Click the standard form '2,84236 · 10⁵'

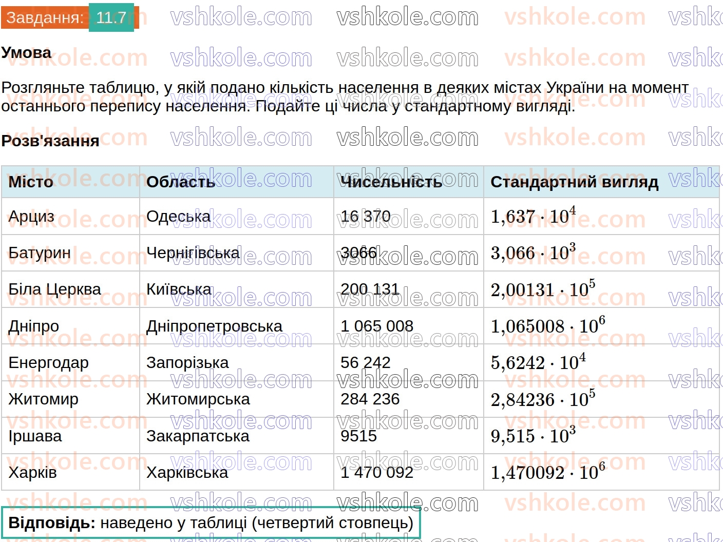coord(543,399)
